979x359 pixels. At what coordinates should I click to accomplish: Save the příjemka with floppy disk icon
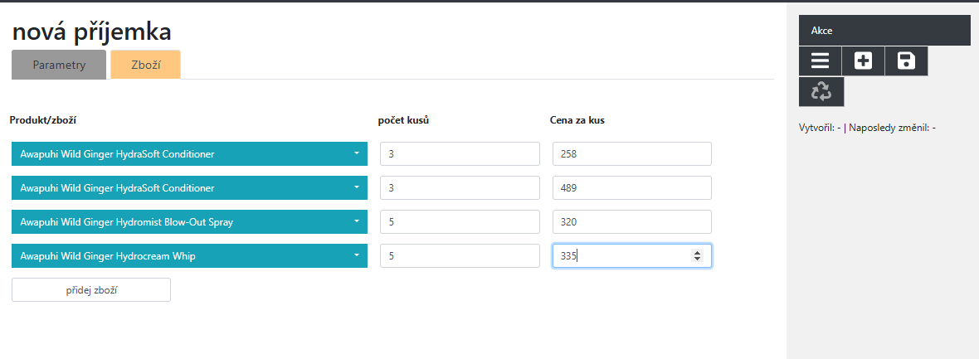(906, 61)
